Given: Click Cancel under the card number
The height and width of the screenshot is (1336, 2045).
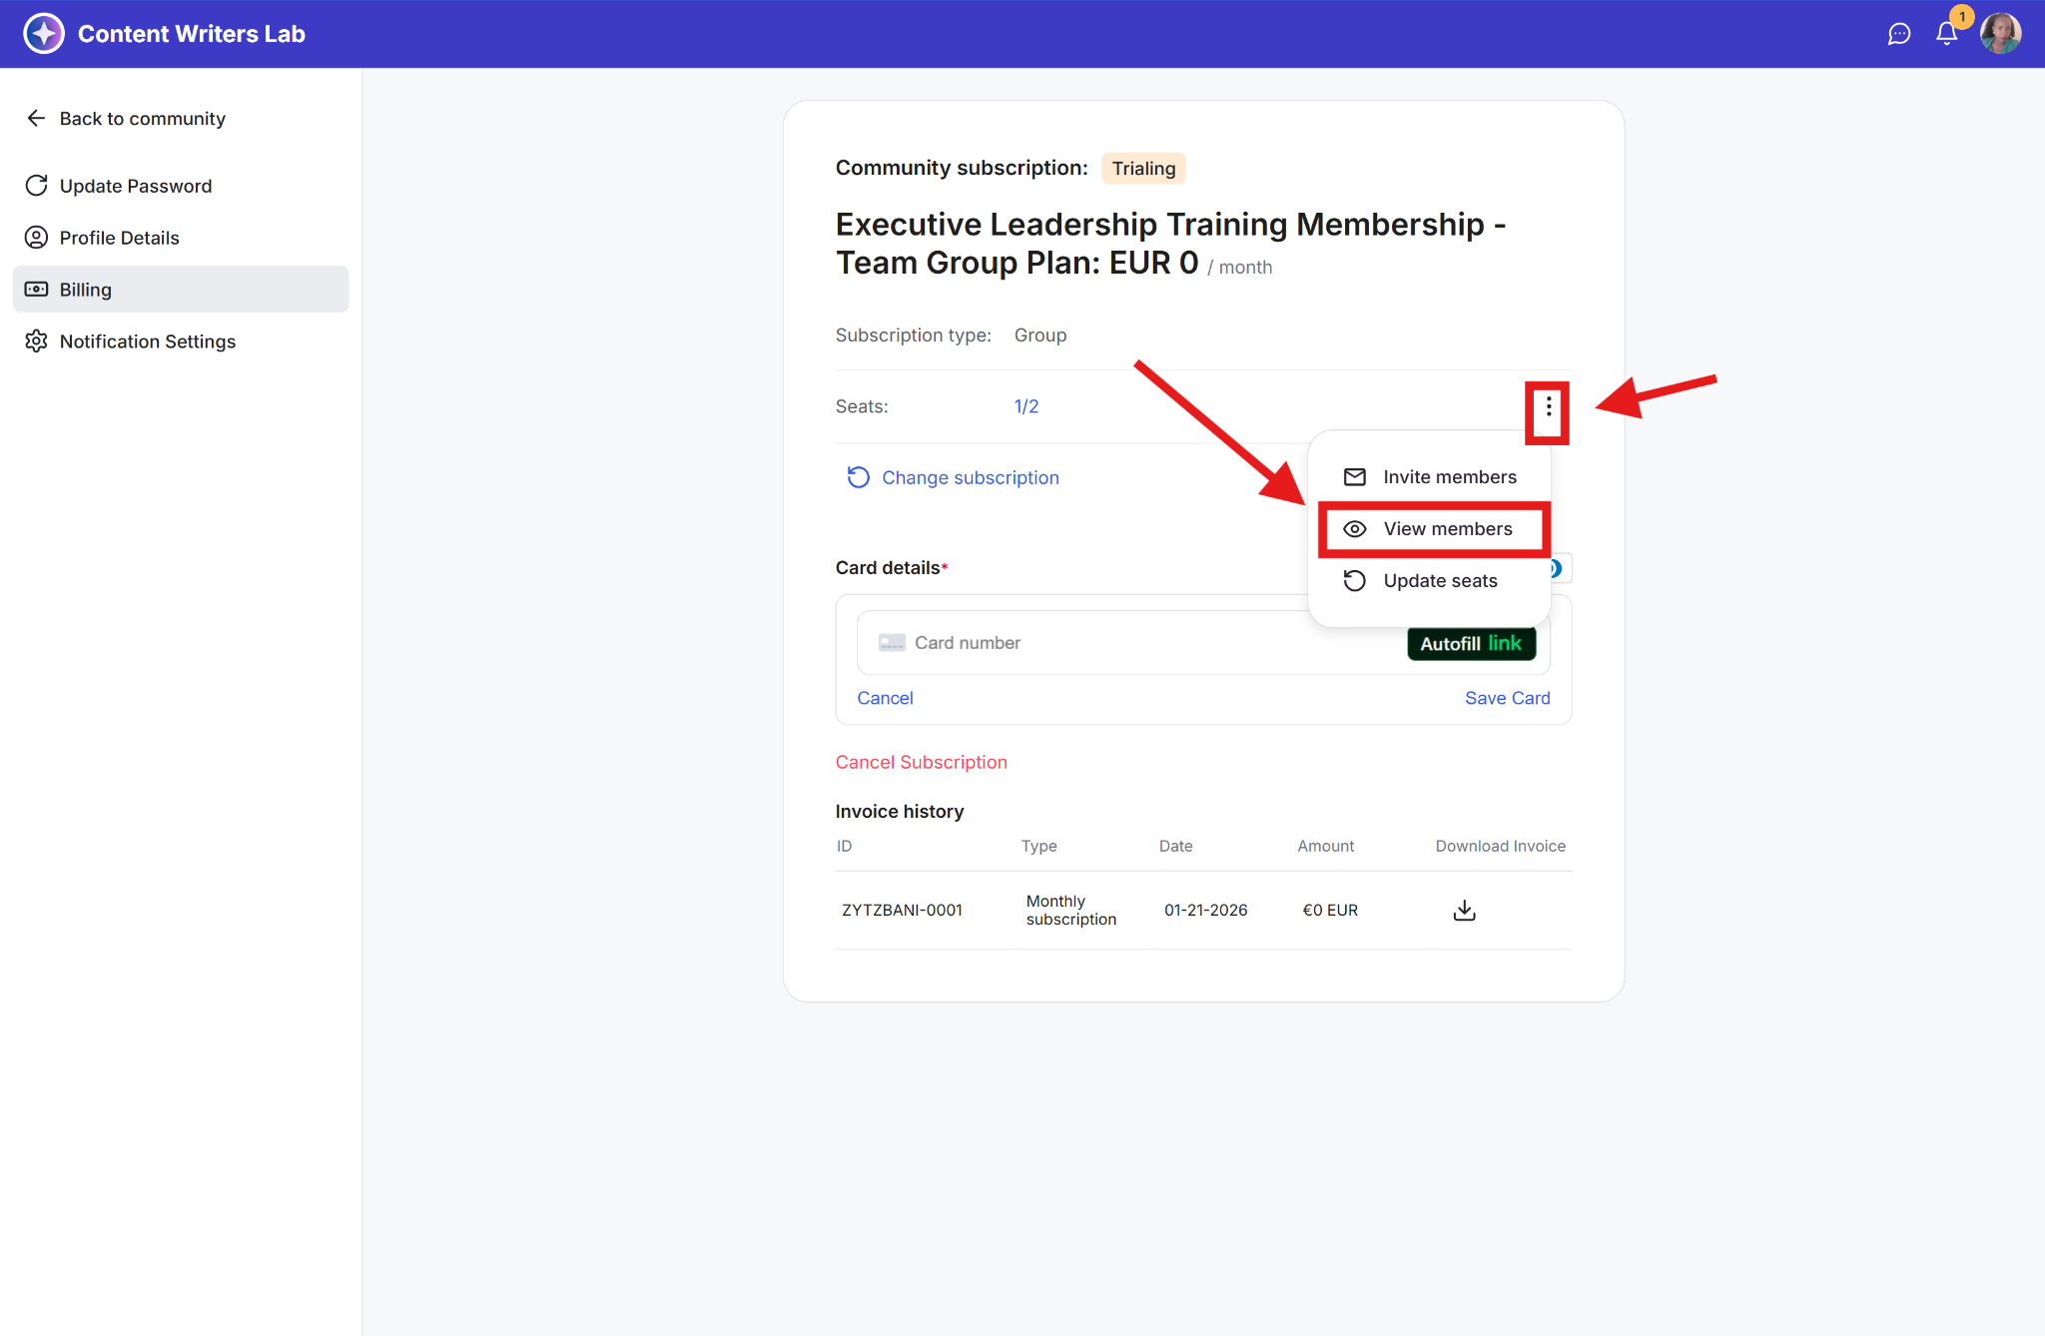Looking at the screenshot, I should click(x=885, y=698).
